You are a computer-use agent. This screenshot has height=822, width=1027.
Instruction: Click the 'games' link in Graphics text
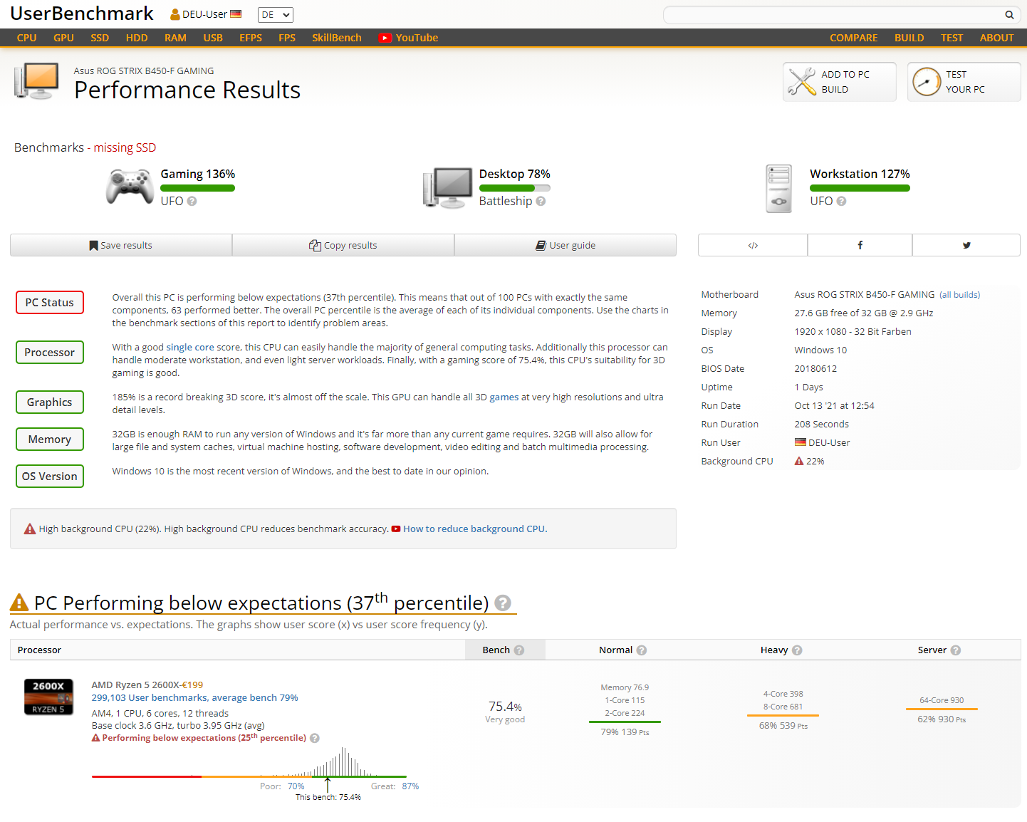pyautogui.click(x=504, y=397)
